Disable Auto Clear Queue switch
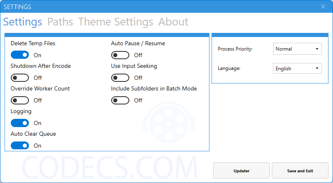 point(20,146)
